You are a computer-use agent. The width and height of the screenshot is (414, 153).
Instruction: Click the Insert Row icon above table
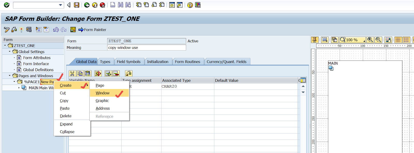point(108,74)
